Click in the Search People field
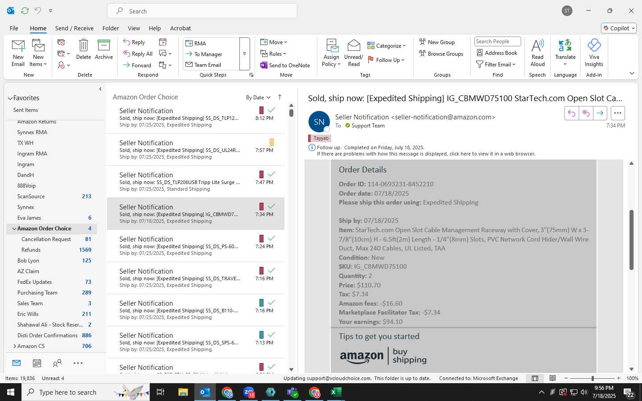642x401 pixels. coord(498,41)
